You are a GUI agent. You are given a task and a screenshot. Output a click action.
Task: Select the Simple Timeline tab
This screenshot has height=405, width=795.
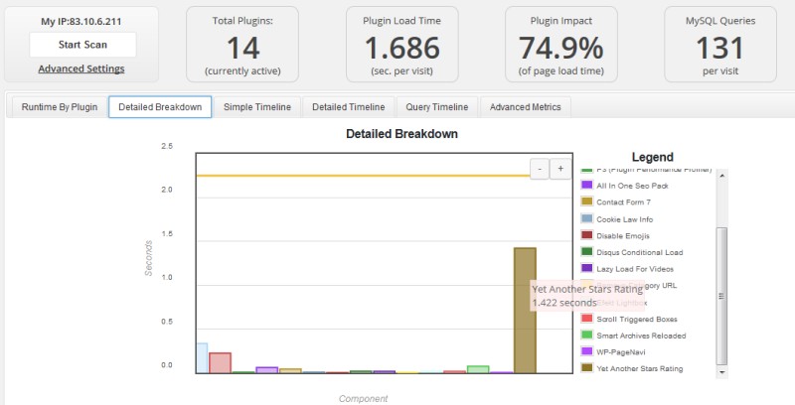pos(257,107)
